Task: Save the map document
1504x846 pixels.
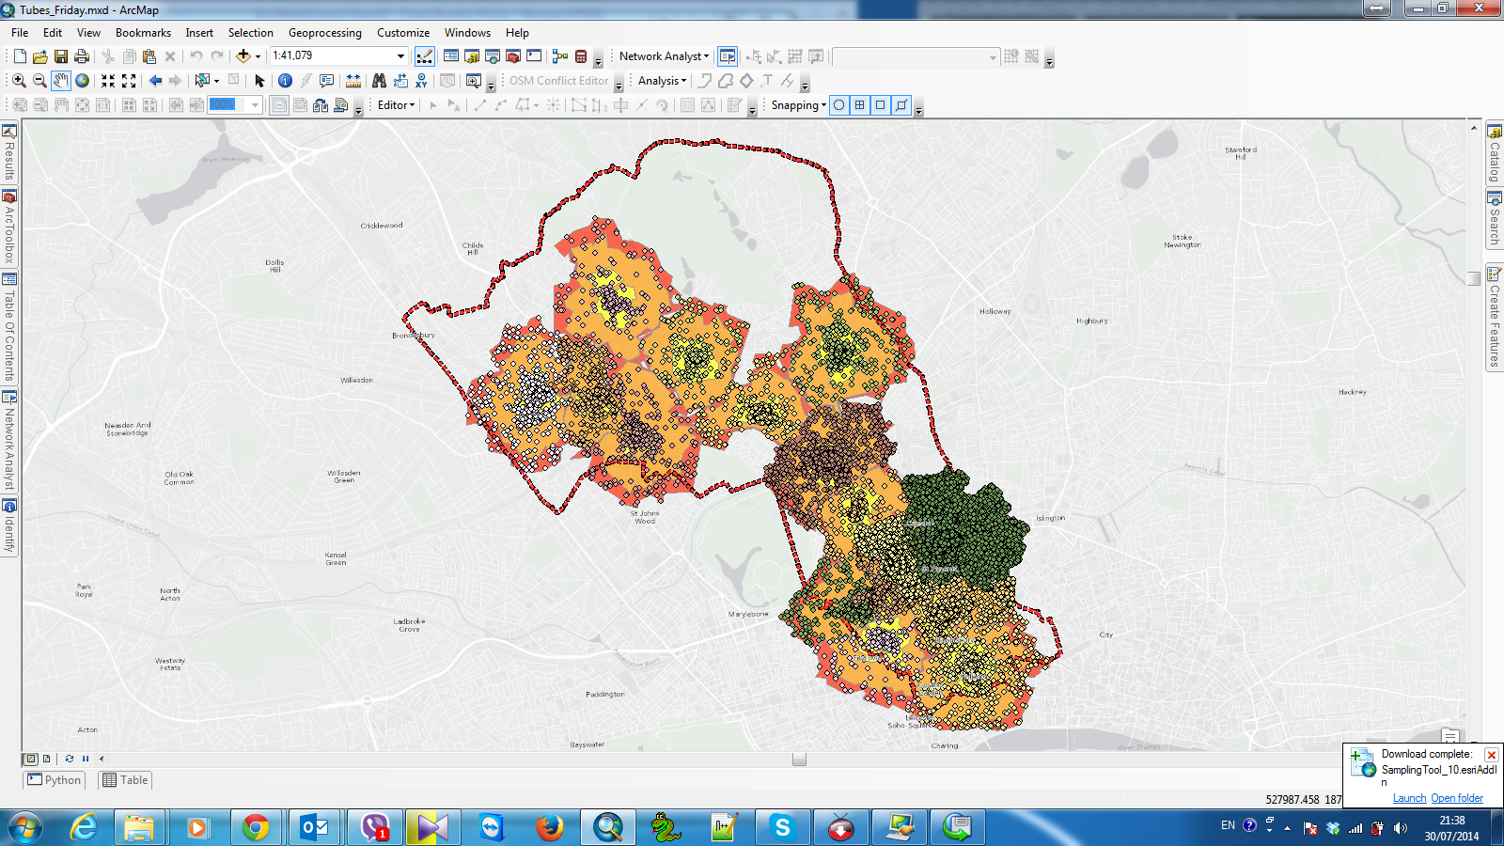Action: [x=61, y=56]
